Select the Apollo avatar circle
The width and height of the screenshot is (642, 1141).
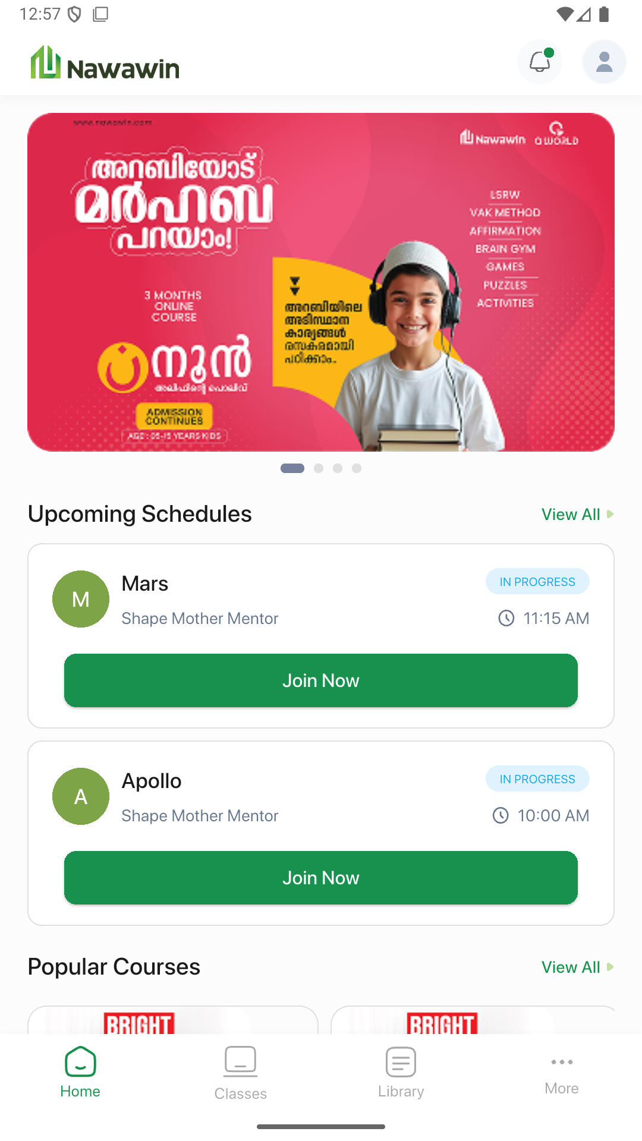(81, 796)
